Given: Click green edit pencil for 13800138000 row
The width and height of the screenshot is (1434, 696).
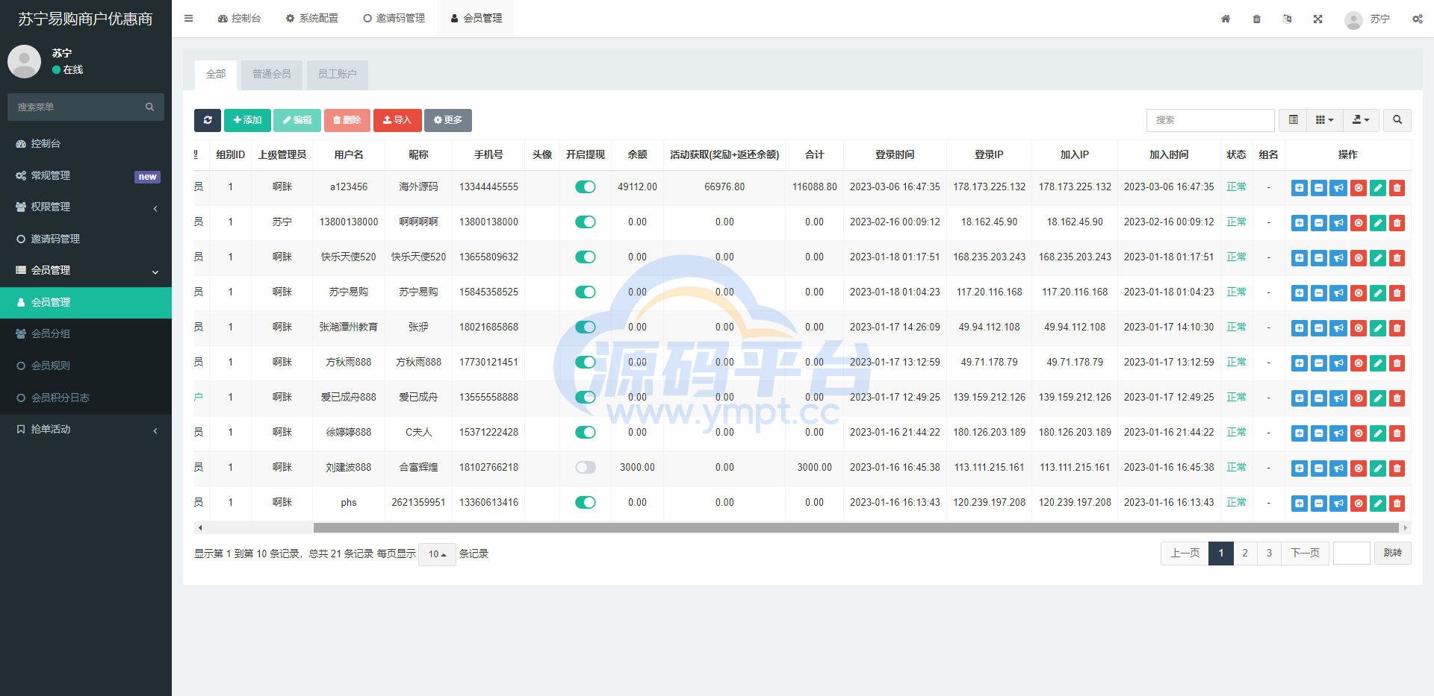Looking at the screenshot, I should tap(1378, 223).
